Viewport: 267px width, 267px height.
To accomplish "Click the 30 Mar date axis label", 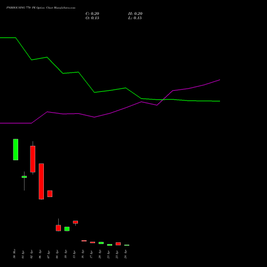I will coord(14,254).
